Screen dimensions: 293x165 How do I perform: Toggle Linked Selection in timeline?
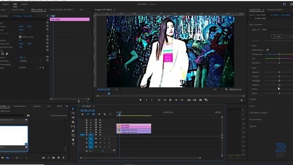pos(93,114)
